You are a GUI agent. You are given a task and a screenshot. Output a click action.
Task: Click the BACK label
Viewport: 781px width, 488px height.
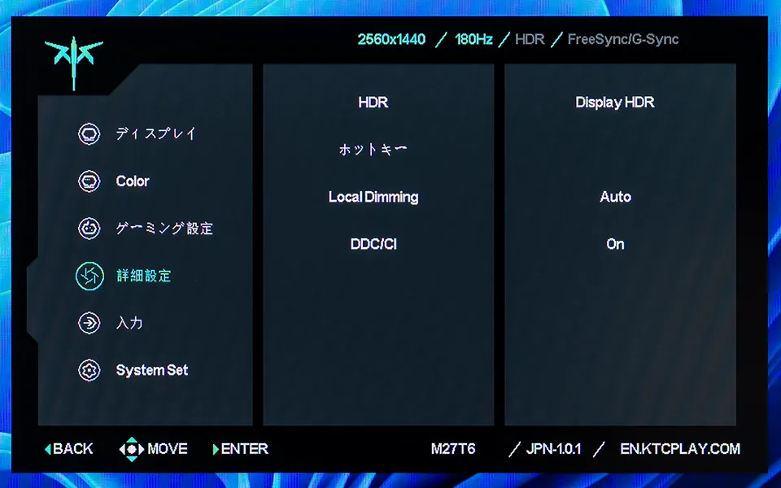(x=72, y=449)
